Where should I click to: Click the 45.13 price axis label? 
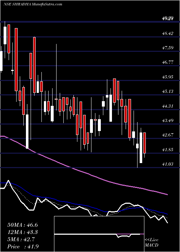click(x=168, y=91)
